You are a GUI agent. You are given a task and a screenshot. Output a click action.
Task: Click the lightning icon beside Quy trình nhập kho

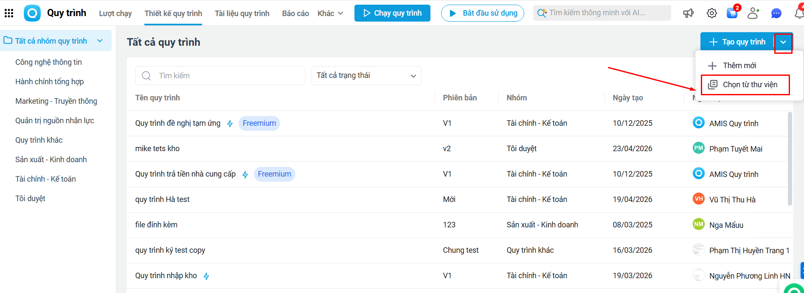coord(206,276)
